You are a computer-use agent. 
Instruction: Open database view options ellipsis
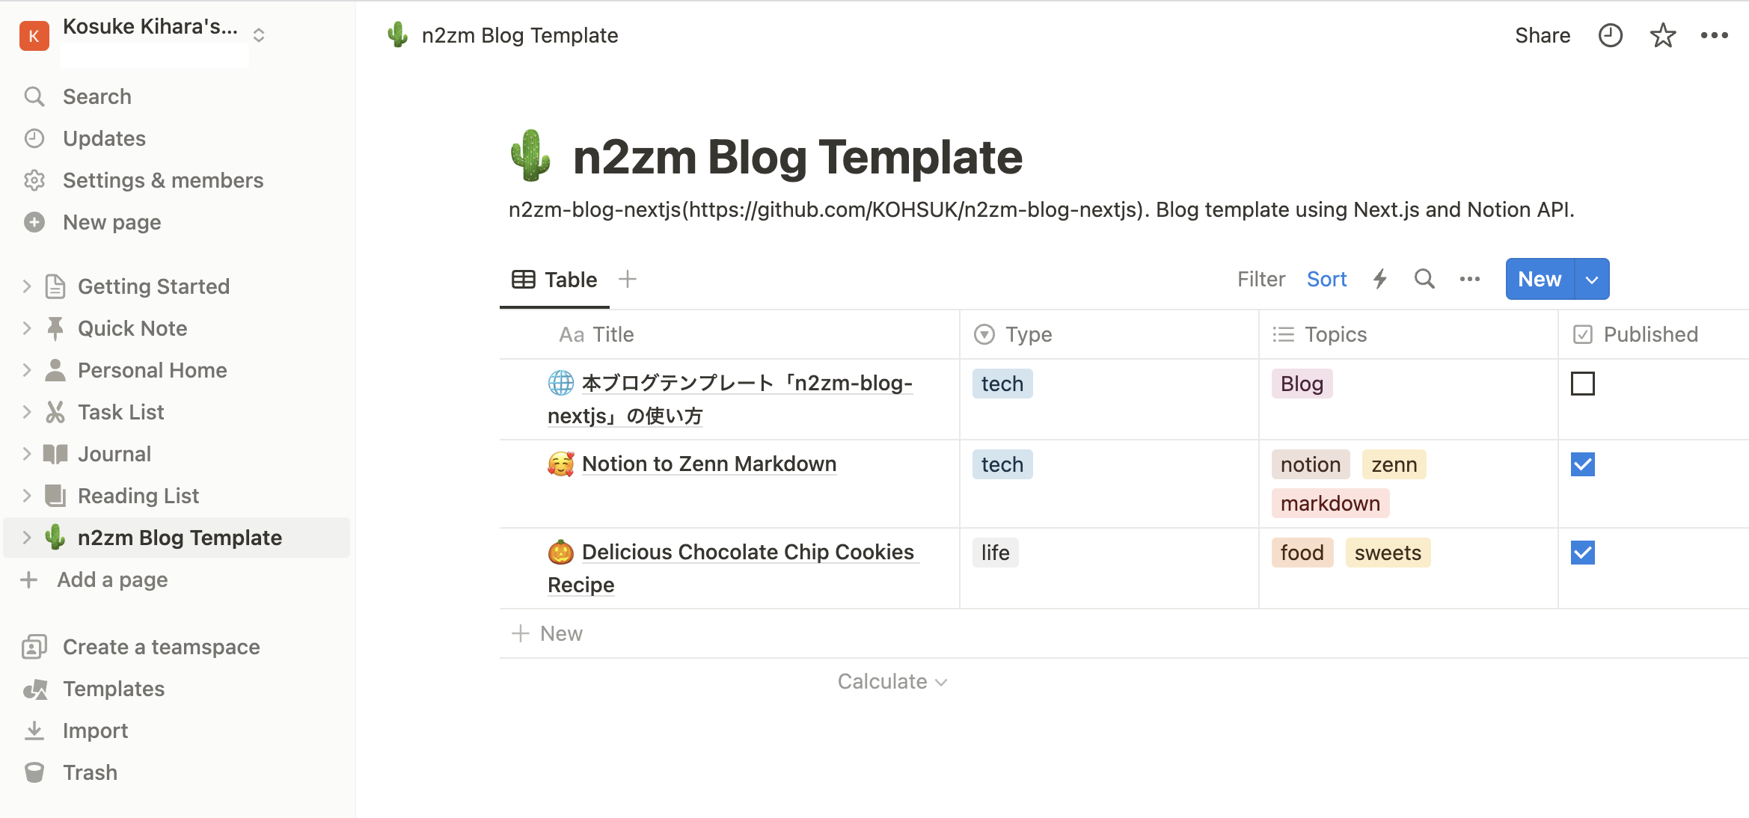pos(1469,279)
